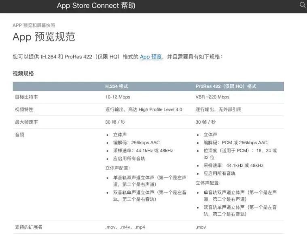307x235 pixels.
Task: Click the .mov、.m4v、.mp4 cell
Action: click(125, 227)
